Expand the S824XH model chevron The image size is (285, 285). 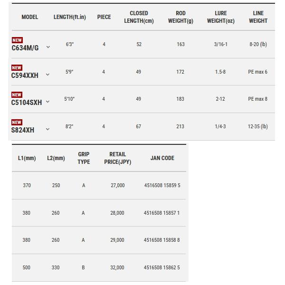47,129
